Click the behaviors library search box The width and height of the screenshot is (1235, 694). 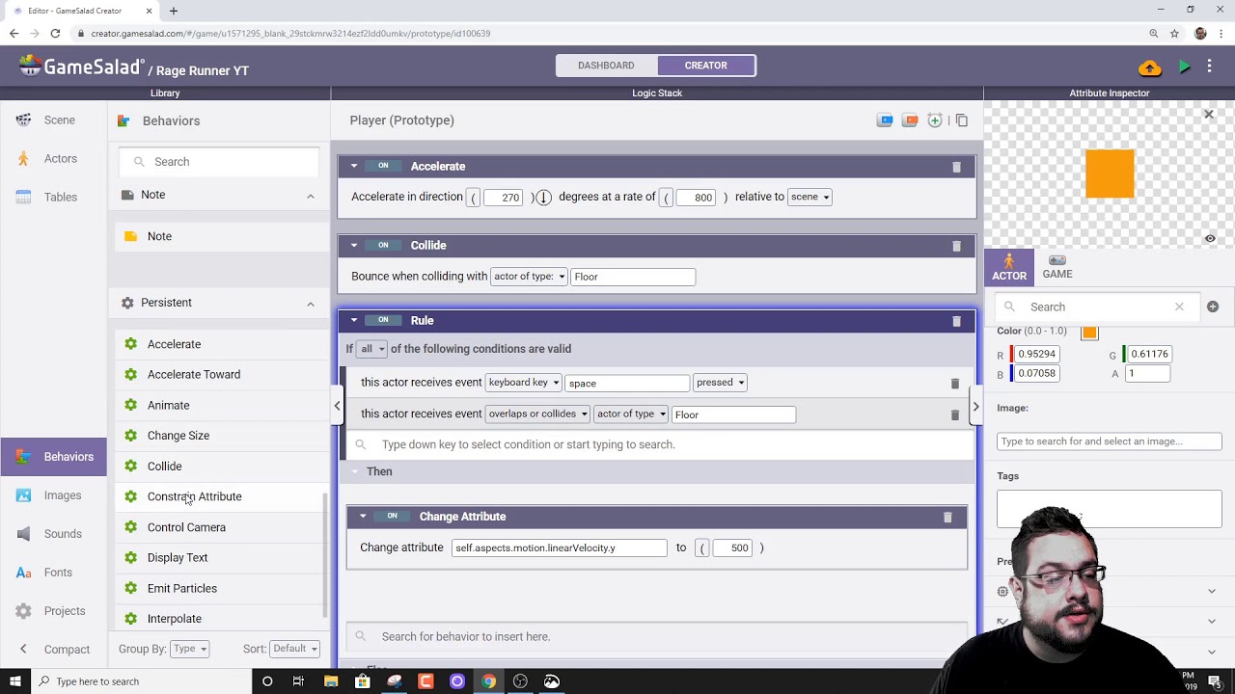(219, 162)
